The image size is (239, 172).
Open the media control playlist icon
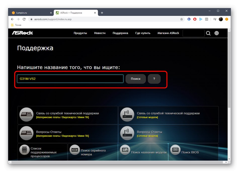[x=215, y=19]
